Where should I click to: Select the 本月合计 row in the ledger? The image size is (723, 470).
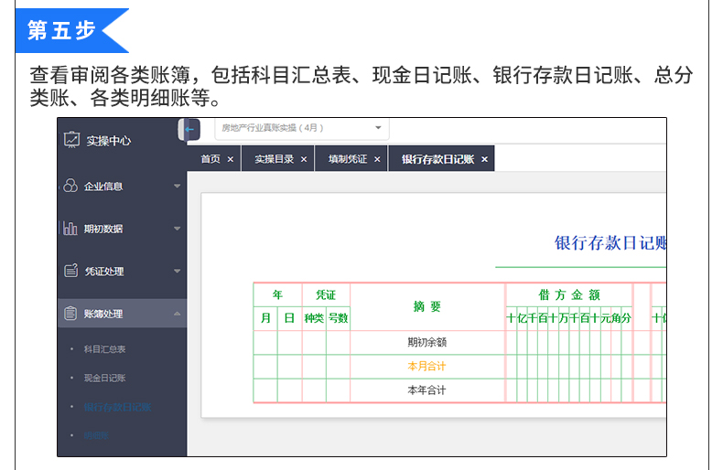426,366
